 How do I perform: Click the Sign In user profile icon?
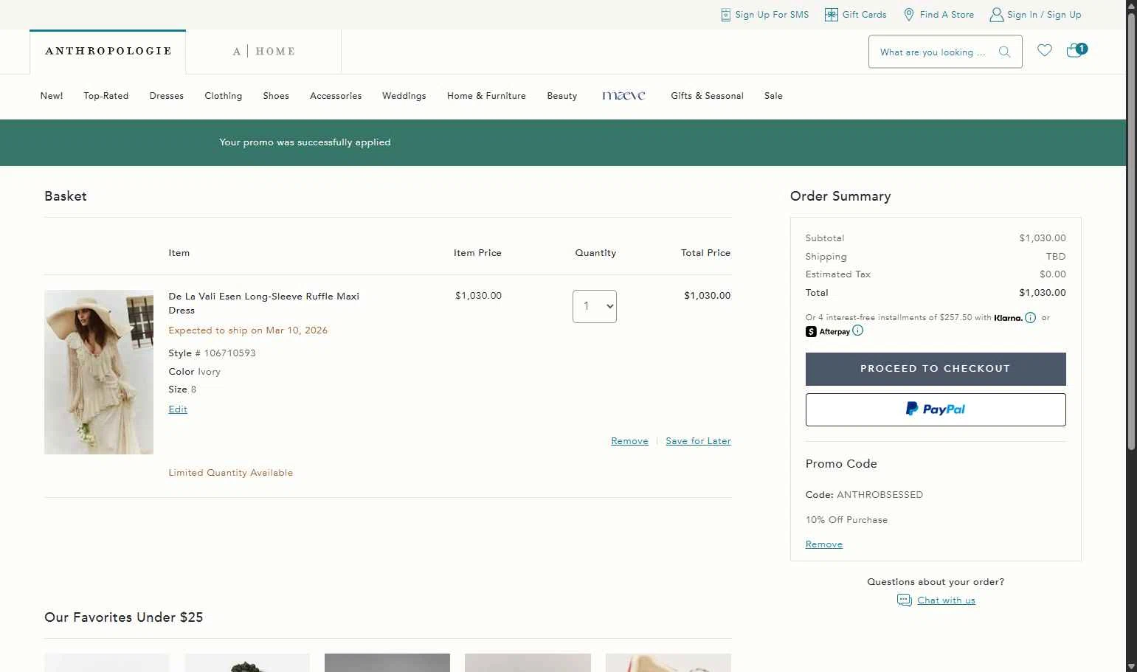coord(996,15)
